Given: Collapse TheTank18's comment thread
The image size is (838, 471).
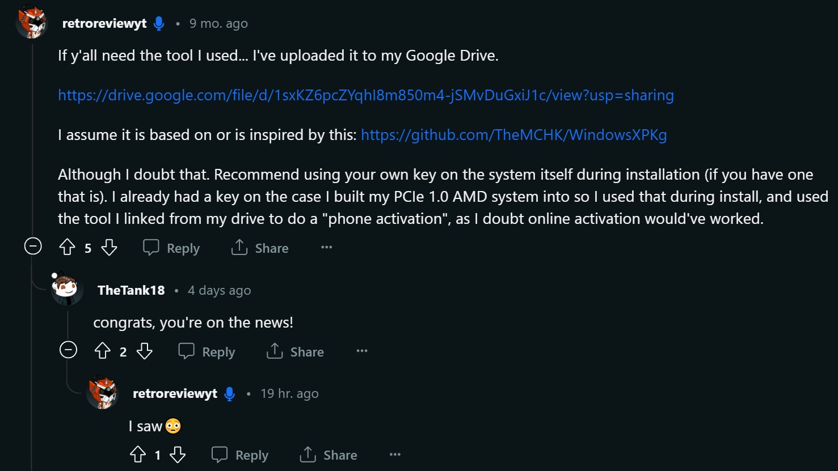Looking at the screenshot, I should click(x=68, y=350).
